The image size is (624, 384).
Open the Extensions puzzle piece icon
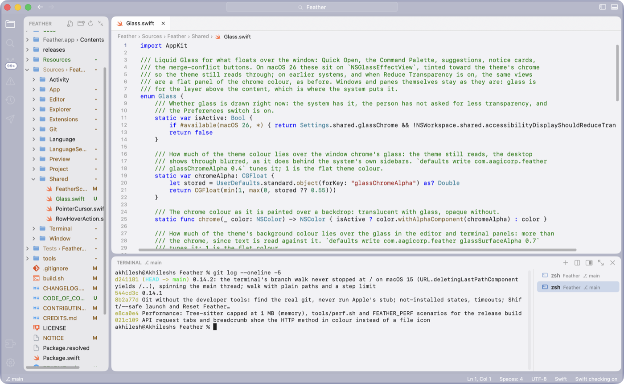click(x=10, y=343)
